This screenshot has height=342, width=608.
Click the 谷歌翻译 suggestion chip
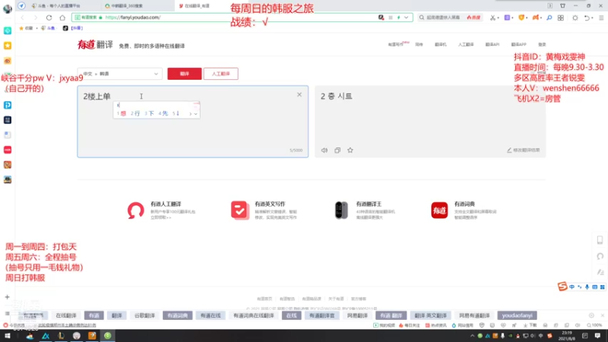[x=144, y=315]
